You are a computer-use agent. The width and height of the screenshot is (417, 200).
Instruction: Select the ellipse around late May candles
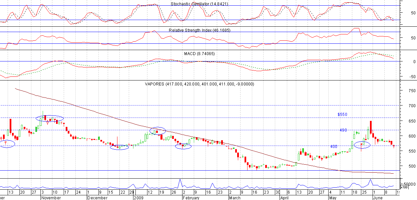click(362, 145)
